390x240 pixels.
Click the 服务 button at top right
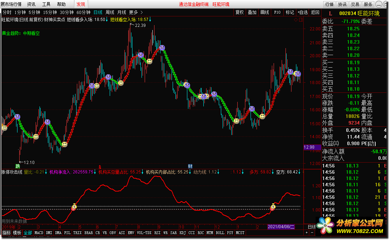(x=368, y=4)
